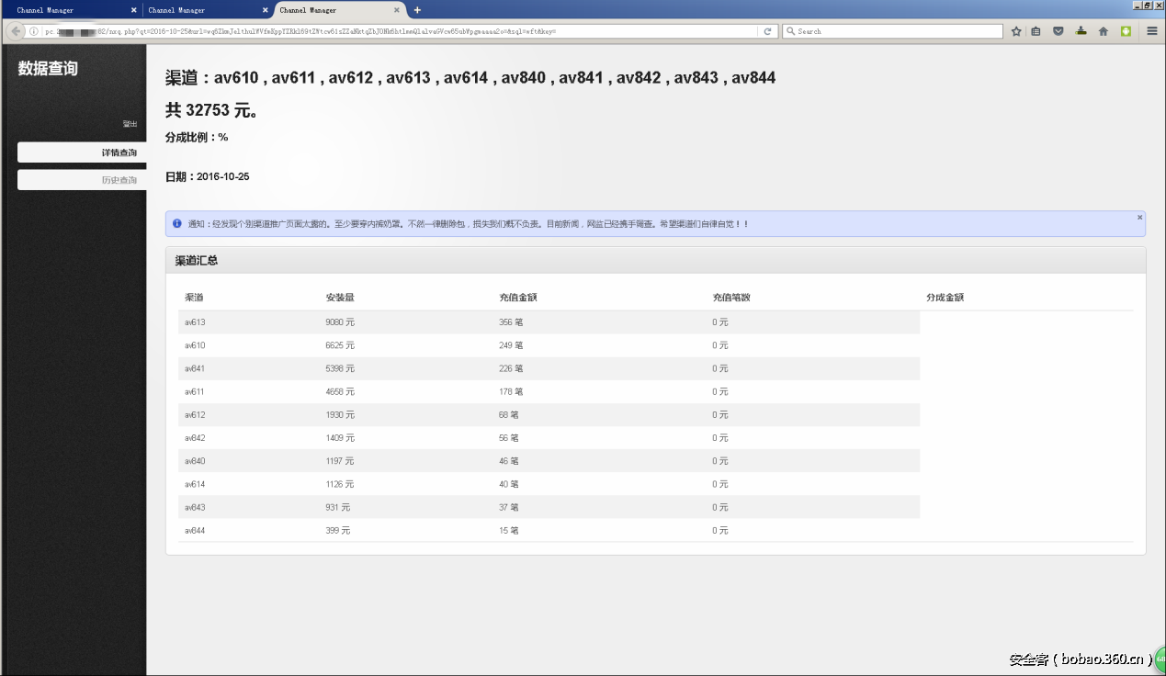Open the site information icon in address bar
This screenshot has width=1166, height=676.
click(x=33, y=31)
